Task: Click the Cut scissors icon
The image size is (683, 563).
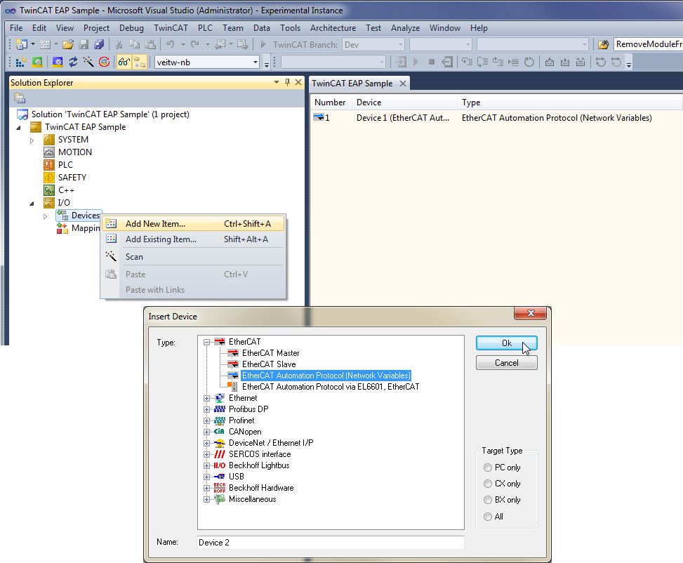Action: (x=119, y=44)
